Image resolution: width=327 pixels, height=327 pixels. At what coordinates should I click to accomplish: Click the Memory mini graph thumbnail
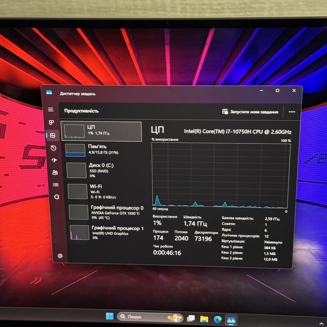point(76,150)
